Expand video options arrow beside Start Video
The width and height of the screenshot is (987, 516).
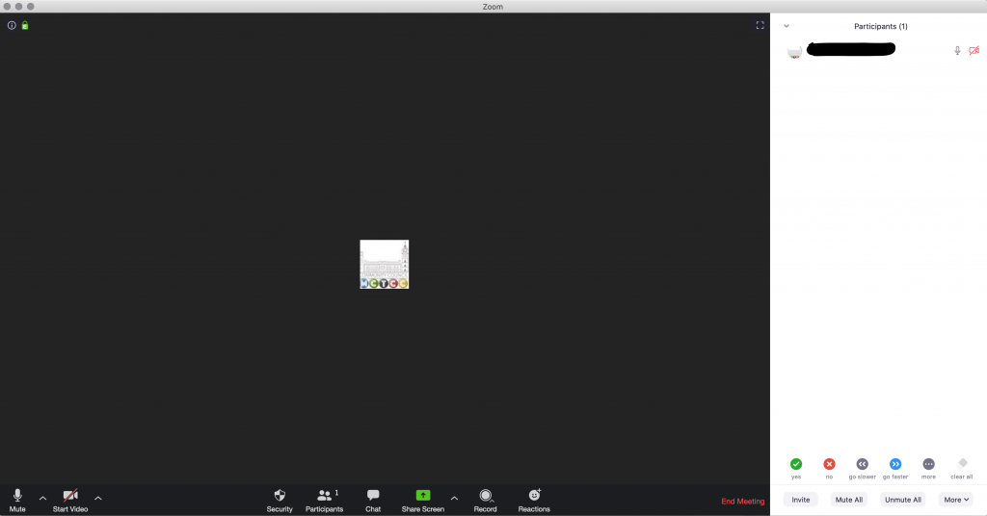point(98,498)
